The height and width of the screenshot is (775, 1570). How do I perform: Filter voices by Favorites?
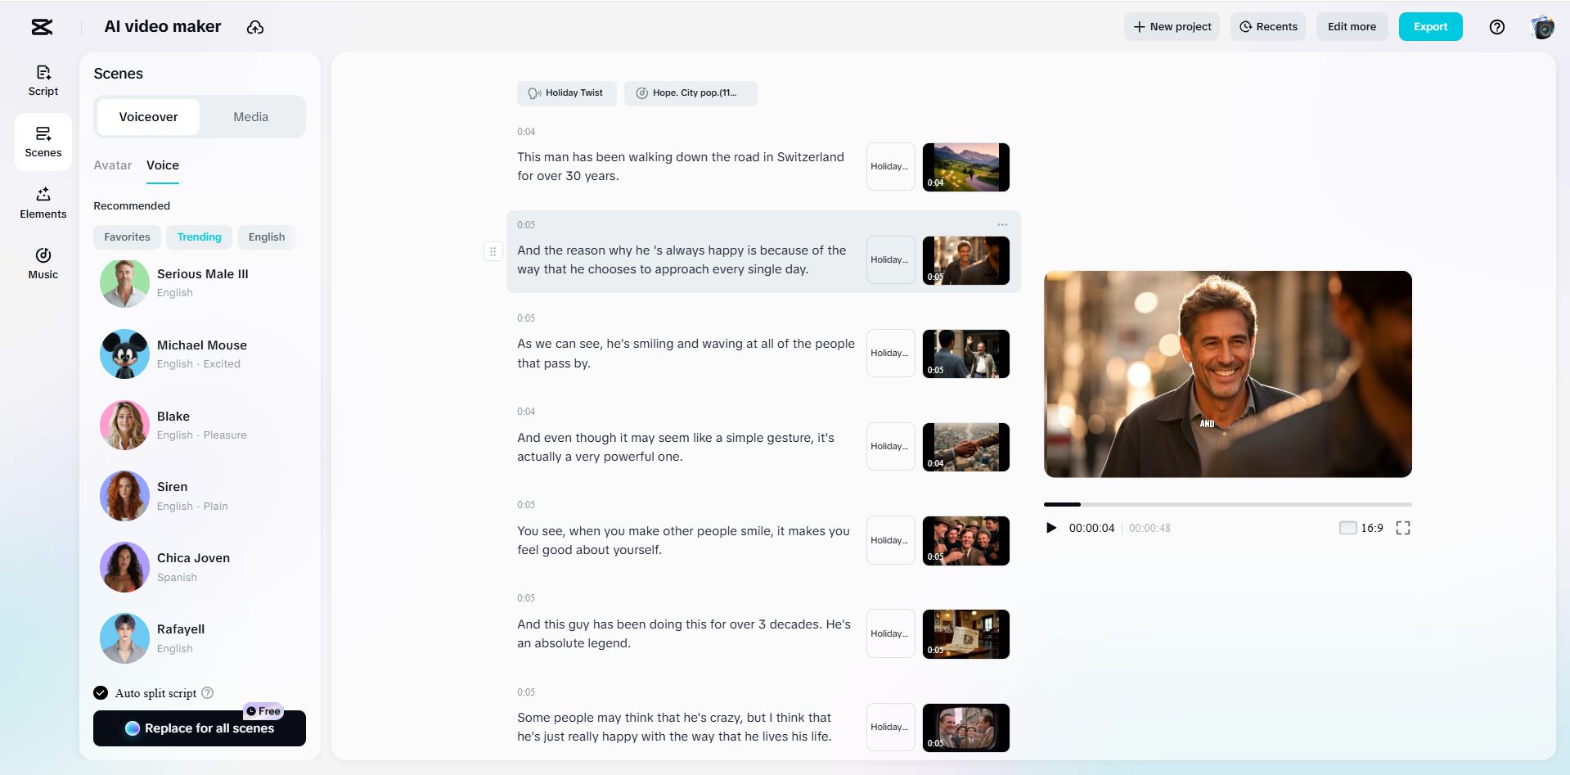(x=127, y=237)
